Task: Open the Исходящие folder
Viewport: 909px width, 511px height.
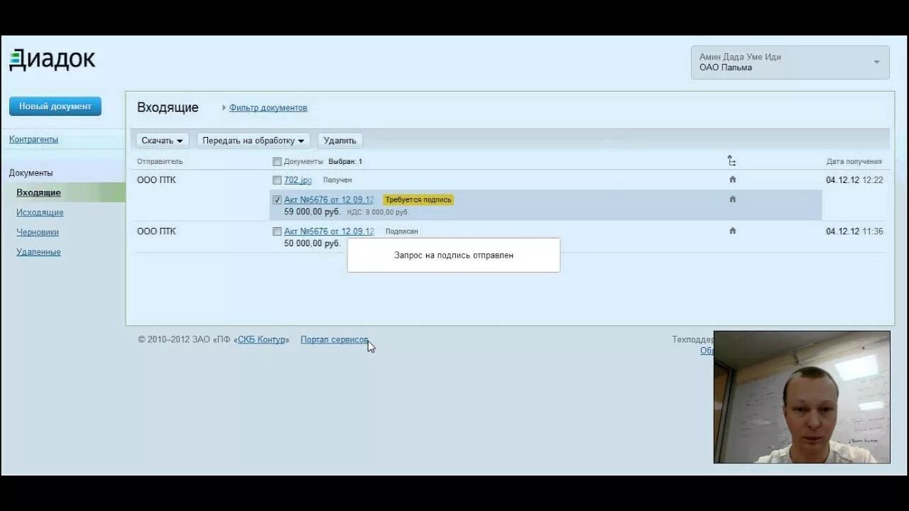Action: [x=40, y=212]
